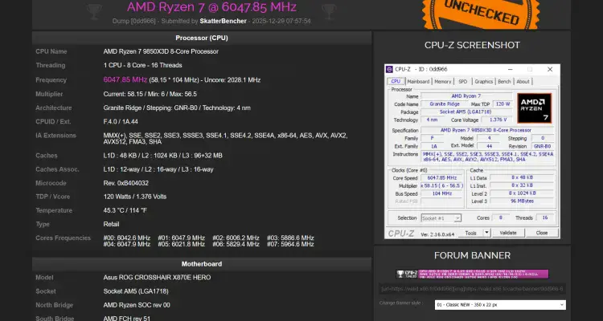Click the text AMD Ryzen 7 9850X3D 8-Core Processor in CPU Name row
603x321 pixels.
pyautogui.click(x=161, y=51)
